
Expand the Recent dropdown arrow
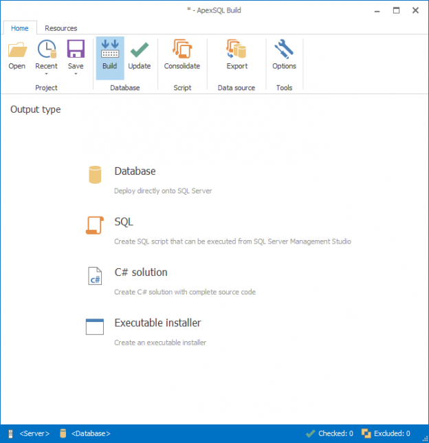(x=46, y=74)
